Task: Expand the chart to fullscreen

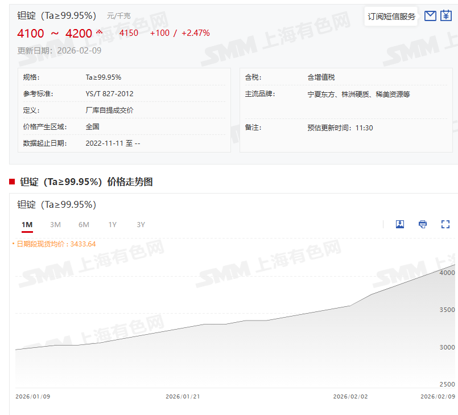Action: 445,224
